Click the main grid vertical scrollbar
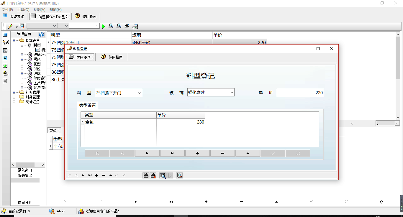 [398, 76]
